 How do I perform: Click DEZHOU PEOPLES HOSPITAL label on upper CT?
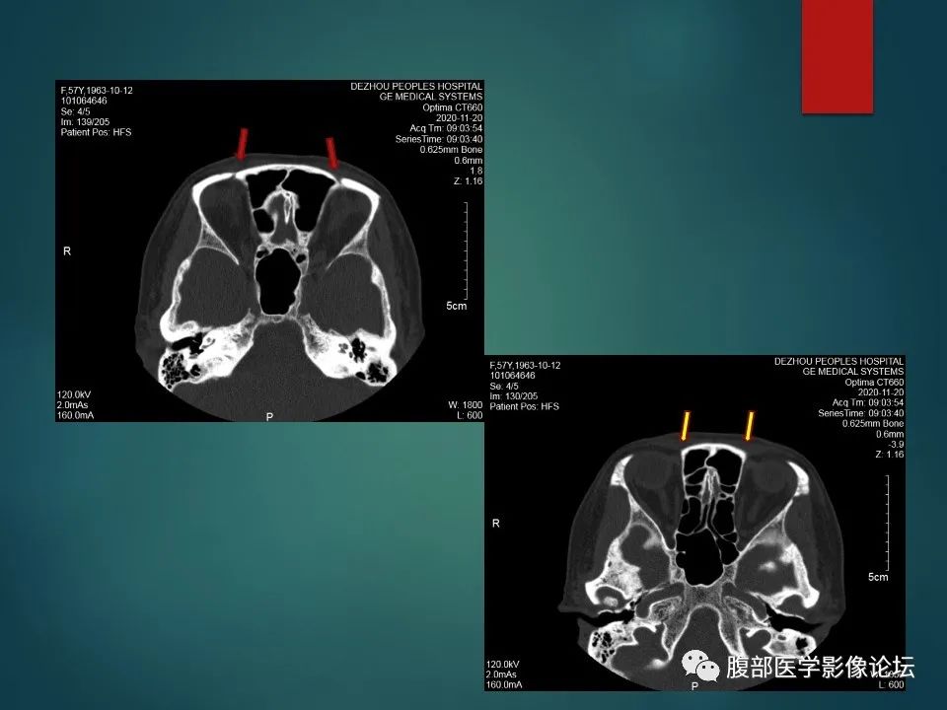click(x=416, y=87)
